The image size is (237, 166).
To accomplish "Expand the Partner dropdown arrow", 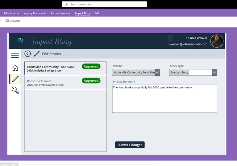I will (157, 73).
